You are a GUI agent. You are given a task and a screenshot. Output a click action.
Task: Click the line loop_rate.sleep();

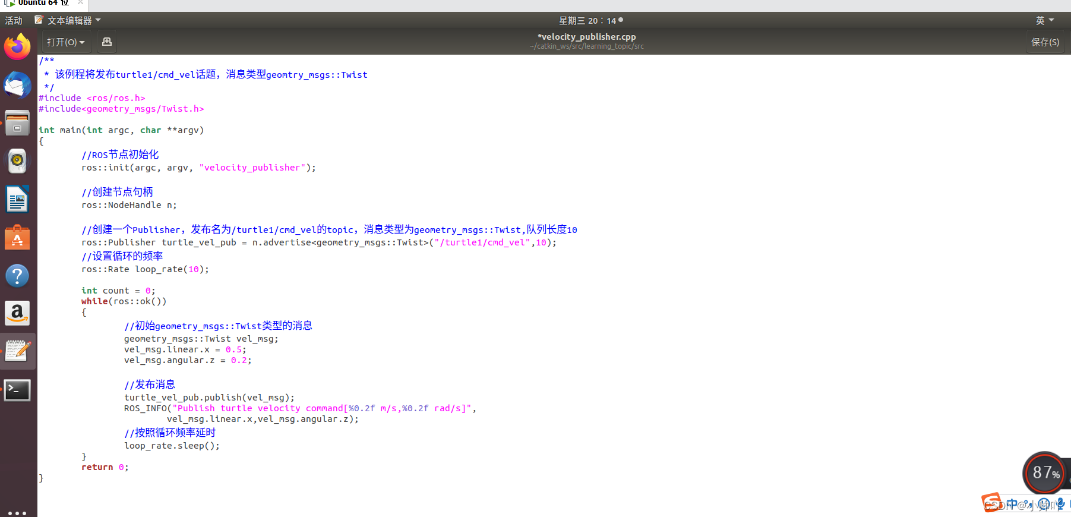pyautogui.click(x=172, y=446)
